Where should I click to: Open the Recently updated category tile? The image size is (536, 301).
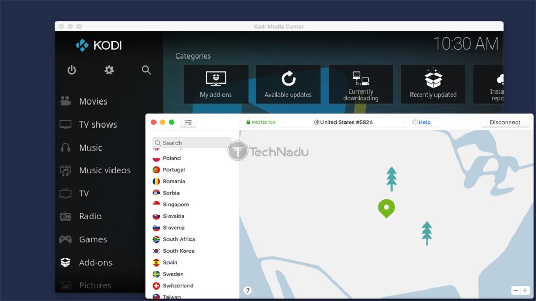tap(433, 84)
